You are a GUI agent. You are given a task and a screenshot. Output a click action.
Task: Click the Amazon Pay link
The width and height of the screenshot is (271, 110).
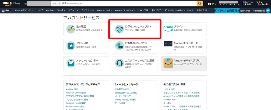click(x=169, y=100)
